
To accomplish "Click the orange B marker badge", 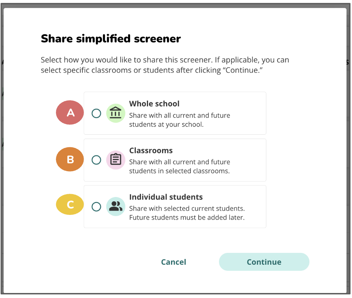I will click(70, 159).
